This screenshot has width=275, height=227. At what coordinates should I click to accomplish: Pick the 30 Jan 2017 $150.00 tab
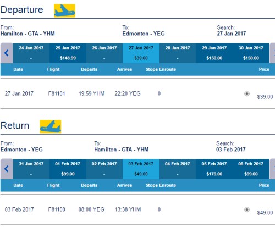pos(251,53)
